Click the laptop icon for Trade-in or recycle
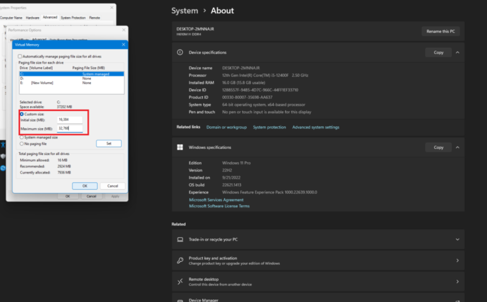Image resolution: width=487 pixels, height=302 pixels. pyautogui.click(x=180, y=239)
